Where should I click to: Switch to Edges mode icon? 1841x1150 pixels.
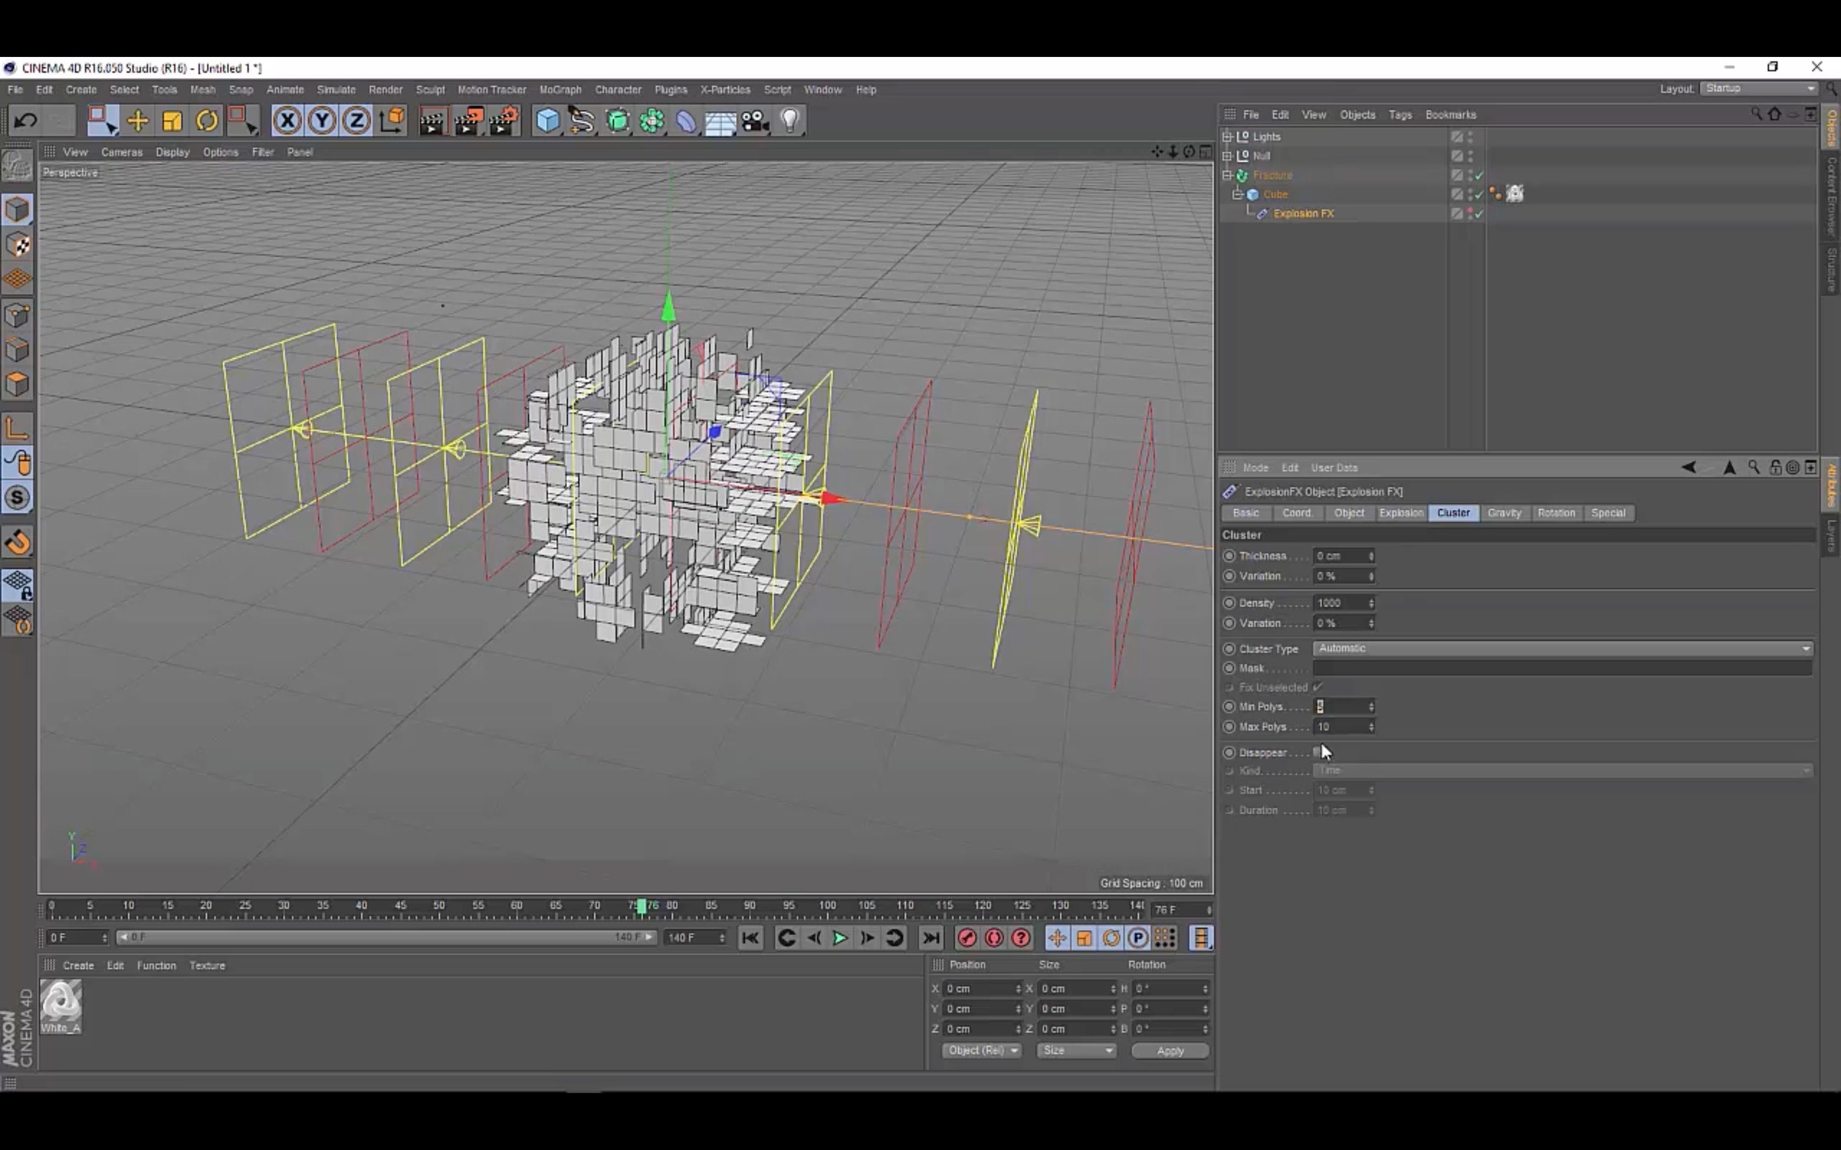pyautogui.click(x=18, y=350)
